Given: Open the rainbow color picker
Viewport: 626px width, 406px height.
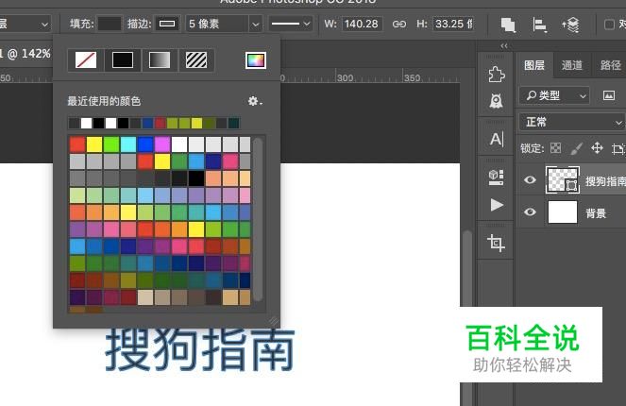Looking at the screenshot, I should [x=256, y=60].
